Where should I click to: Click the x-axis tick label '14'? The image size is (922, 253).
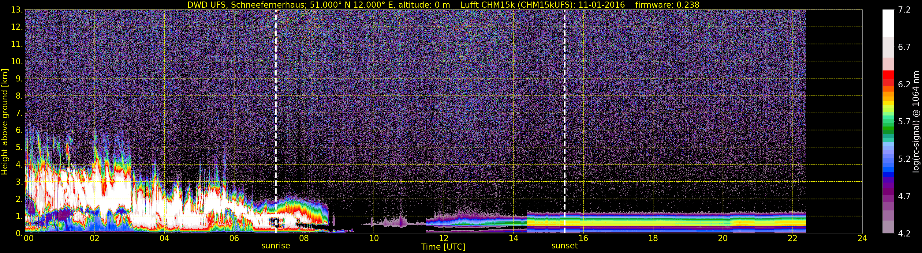513,238
